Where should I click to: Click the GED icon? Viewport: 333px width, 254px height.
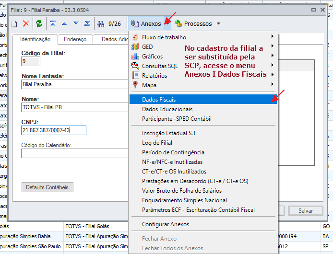coord(135,46)
